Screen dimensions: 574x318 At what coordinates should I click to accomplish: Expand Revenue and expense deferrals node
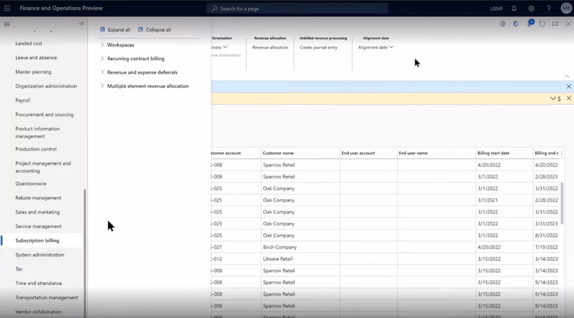[102, 72]
